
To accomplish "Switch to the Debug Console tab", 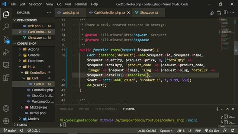I will 106,109.
